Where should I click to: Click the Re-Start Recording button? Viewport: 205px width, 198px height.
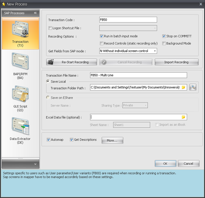tap(72, 62)
